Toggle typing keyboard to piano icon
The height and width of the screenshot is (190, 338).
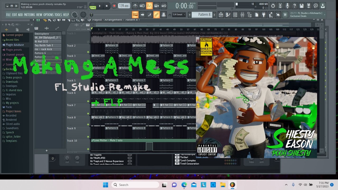coord(135,15)
